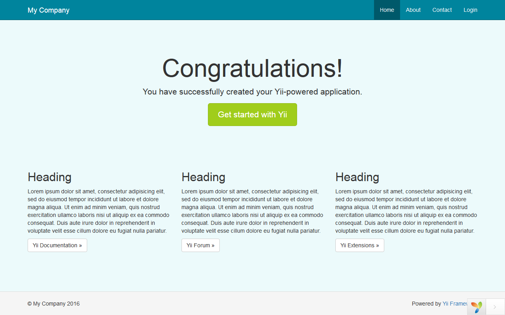Click the Lorem ipsum paragraph above Yii Extensions
This screenshot has height=315, width=505.
click(406, 211)
